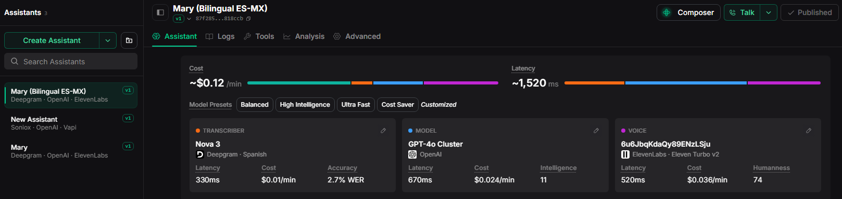Image resolution: width=842 pixels, height=199 pixels.
Task: Click the 330ms transcriber latency value
Action: coord(207,180)
